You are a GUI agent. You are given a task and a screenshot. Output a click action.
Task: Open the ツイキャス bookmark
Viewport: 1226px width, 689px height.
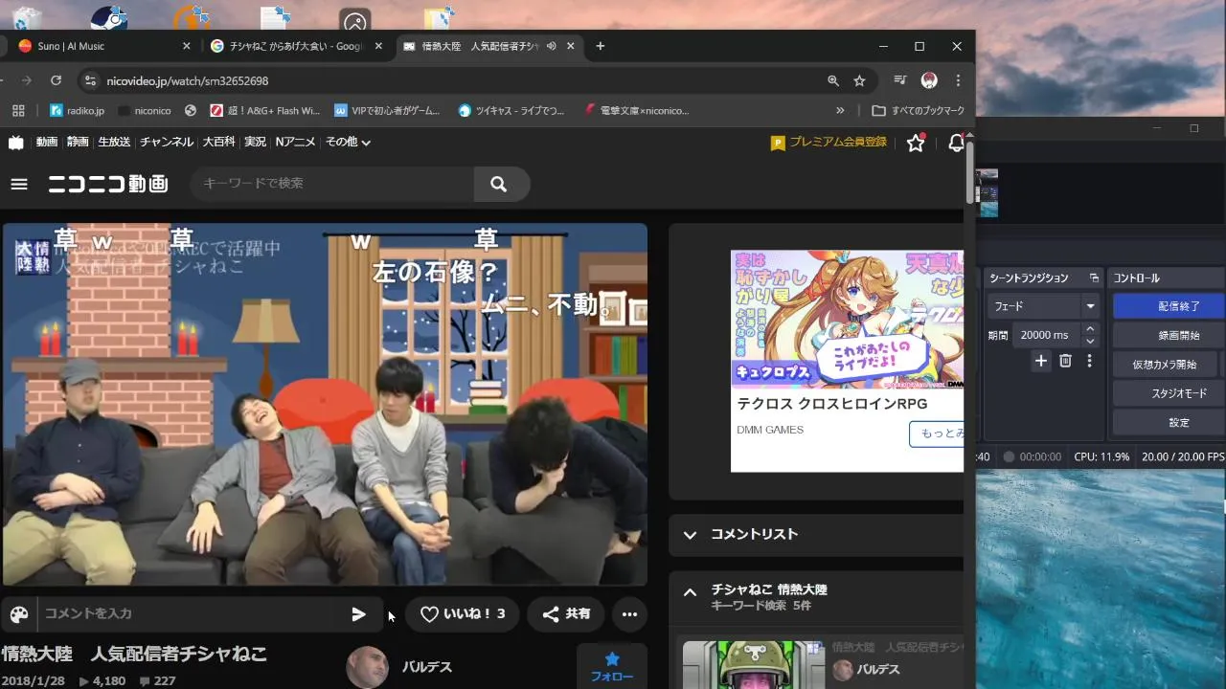coord(511,110)
